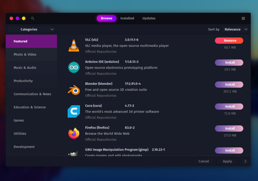This screenshot has width=258, height=181.
Task: Click the GIMP mascot icon
Action: point(73,154)
